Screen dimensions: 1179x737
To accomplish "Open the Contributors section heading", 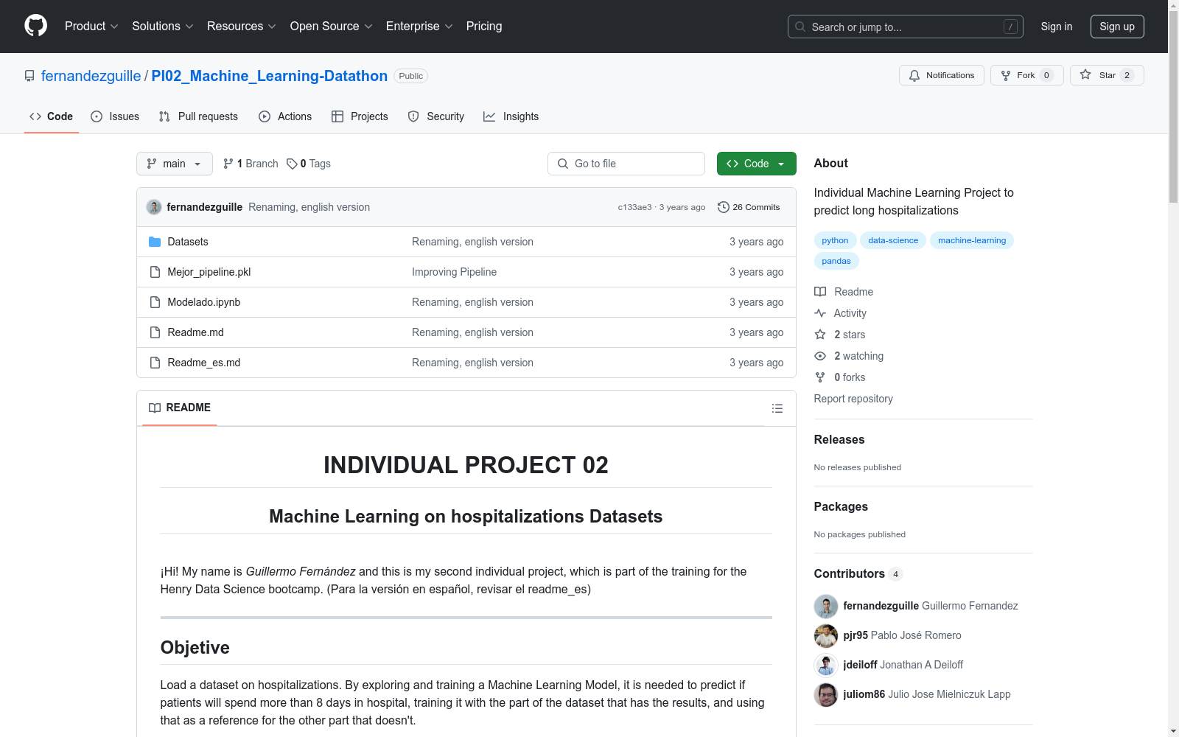I will click(x=850, y=573).
